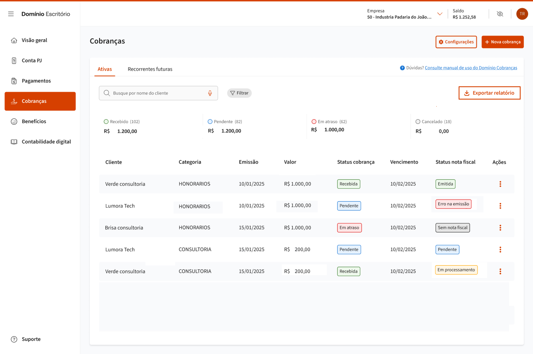Open Pagamentos in the sidebar
This screenshot has width=533, height=354.
pos(36,81)
